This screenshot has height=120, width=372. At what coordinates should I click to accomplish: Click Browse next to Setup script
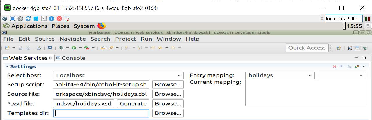[168, 85]
